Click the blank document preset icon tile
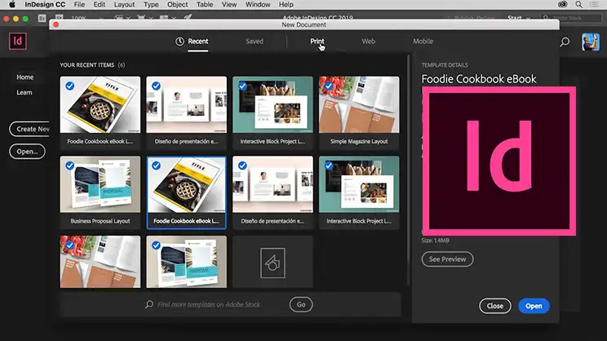 point(272,263)
